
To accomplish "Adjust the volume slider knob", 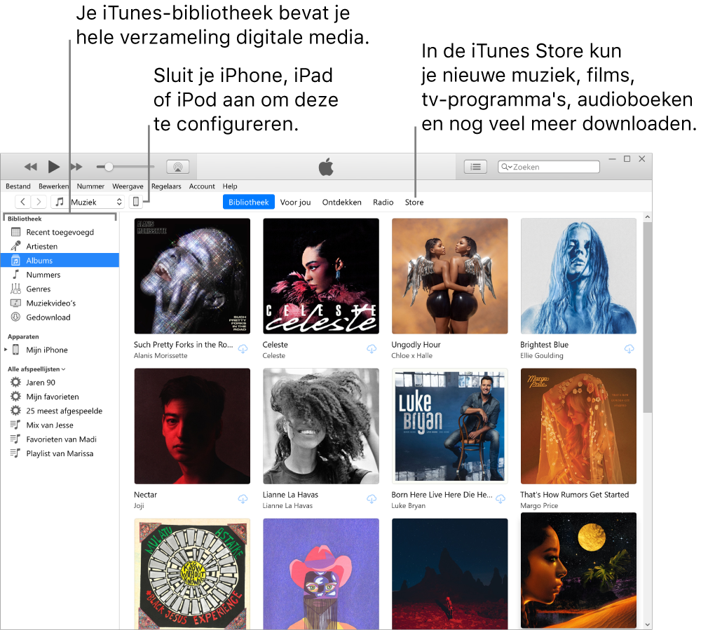I will pos(109,167).
